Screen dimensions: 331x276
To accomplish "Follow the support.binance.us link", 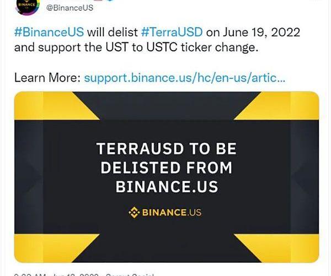I will (185, 77).
